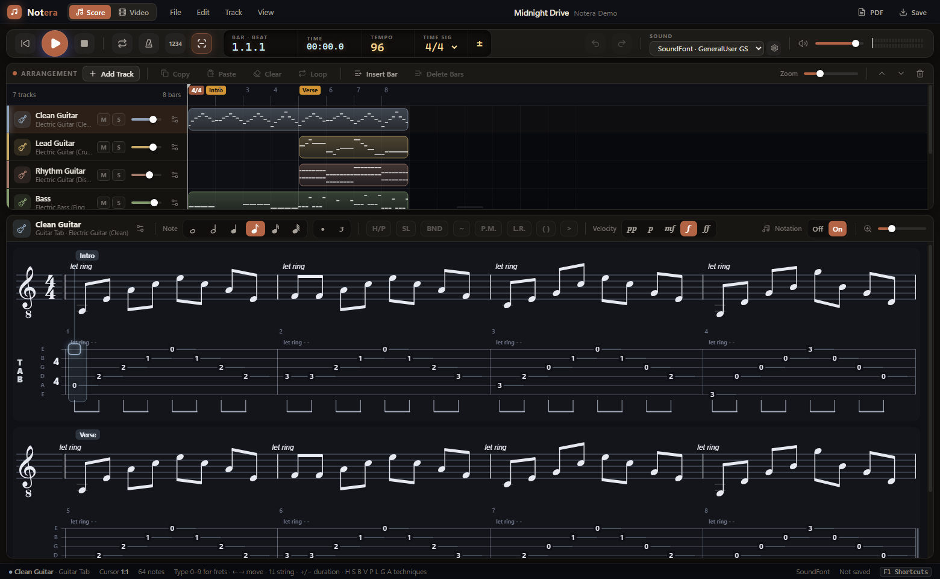Viewport: 940px width, 579px height.
Task: Mute the Lead Guitar track
Action: [104, 147]
